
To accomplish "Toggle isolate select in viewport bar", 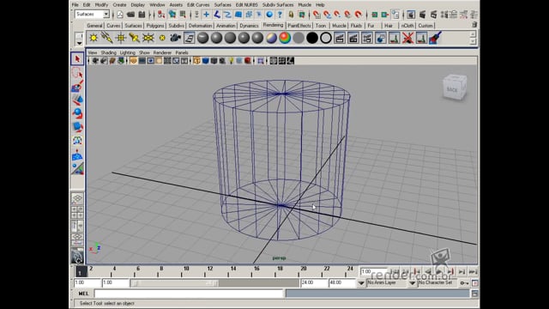I will pos(261,61).
